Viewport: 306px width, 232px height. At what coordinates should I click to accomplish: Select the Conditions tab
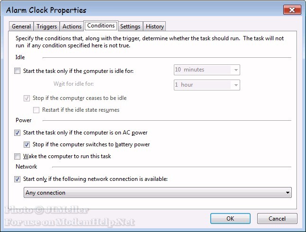(x=101, y=26)
